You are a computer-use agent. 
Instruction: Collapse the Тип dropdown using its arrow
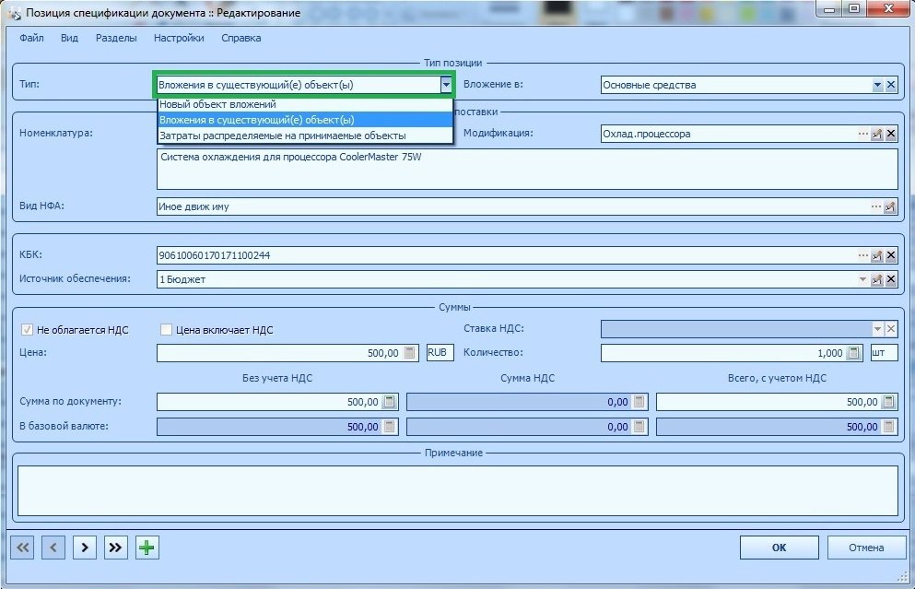click(x=446, y=85)
